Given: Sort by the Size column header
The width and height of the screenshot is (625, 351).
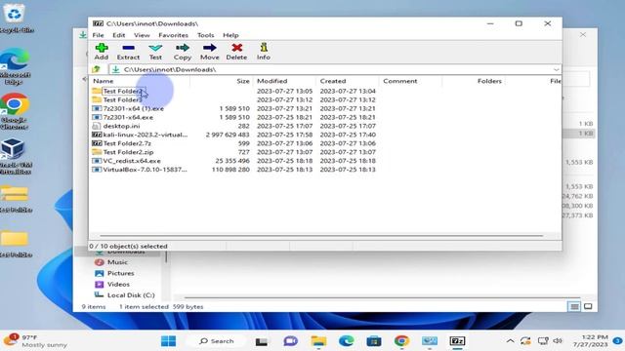Looking at the screenshot, I should click(x=222, y=81).
